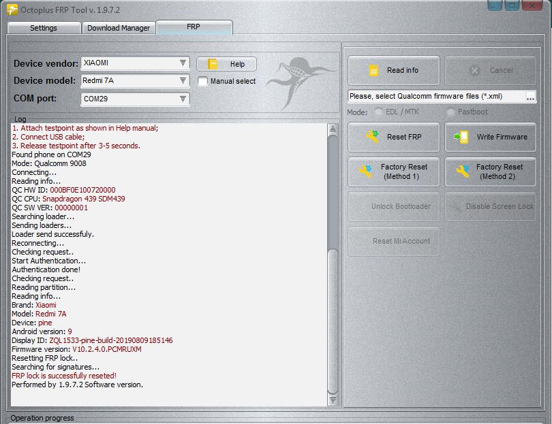Click log line 'Performed by 1.9.7.2 Software version.'
The height and width of the screenshot is (424, 552).
click(78, 385)
